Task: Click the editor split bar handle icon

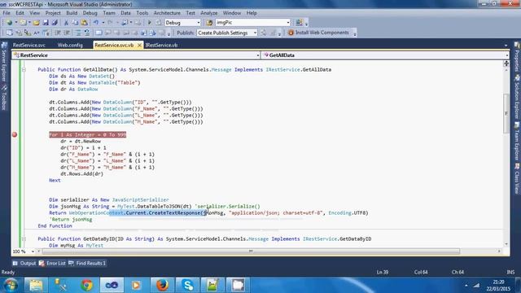Action: (506, 63)
